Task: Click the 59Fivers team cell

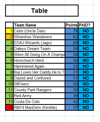Action: tap(39, 84)
